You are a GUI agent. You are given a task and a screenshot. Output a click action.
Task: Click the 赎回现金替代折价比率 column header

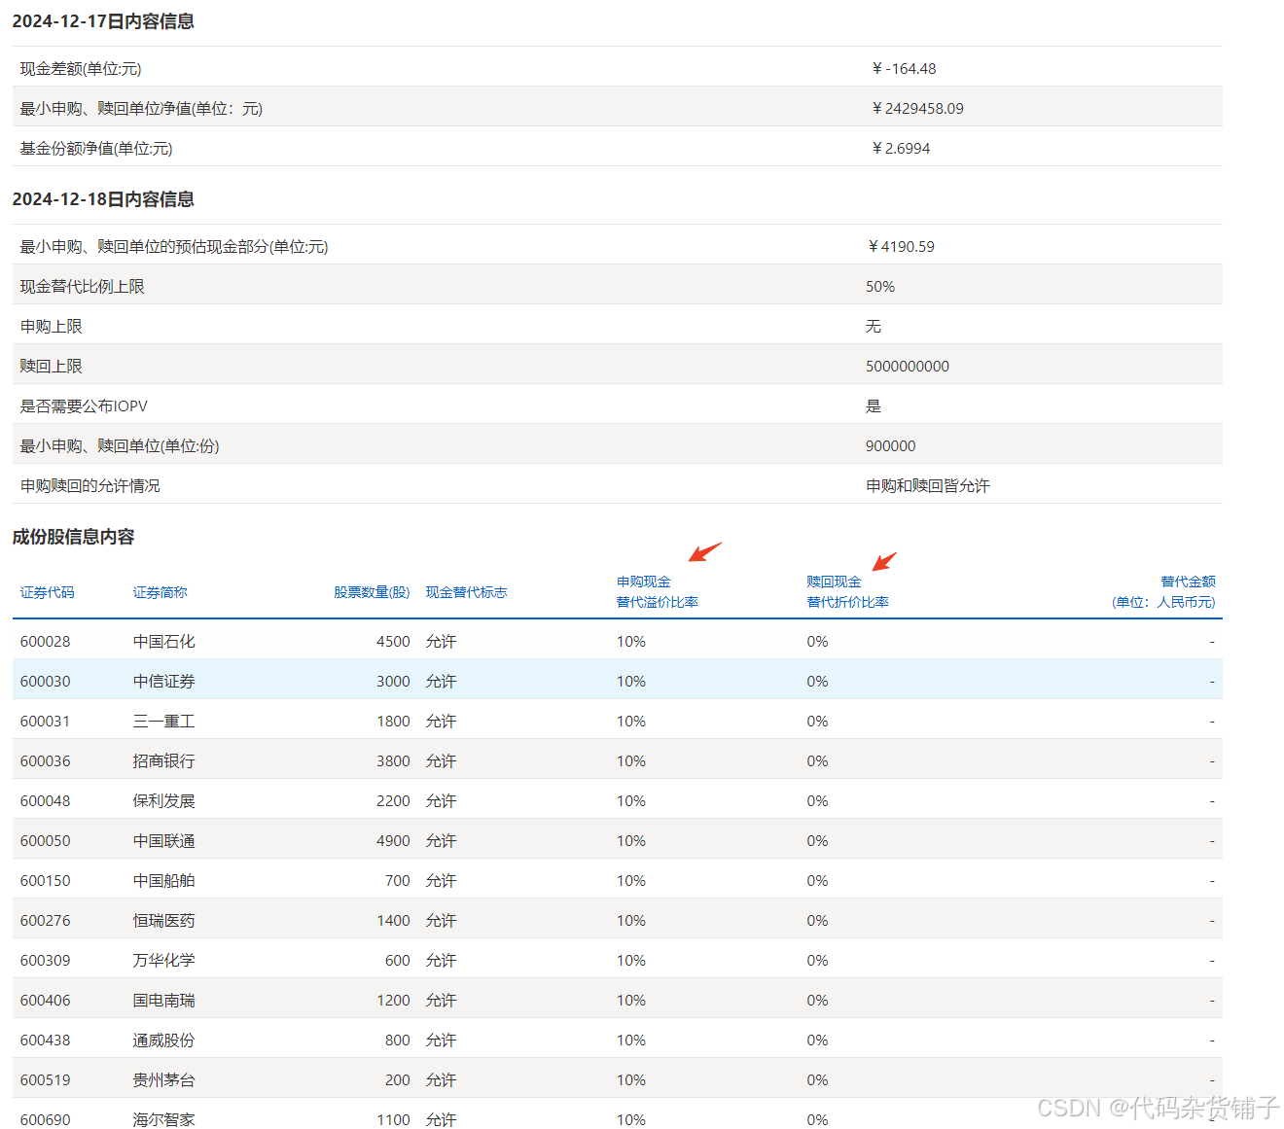click(x=847, y=591)
